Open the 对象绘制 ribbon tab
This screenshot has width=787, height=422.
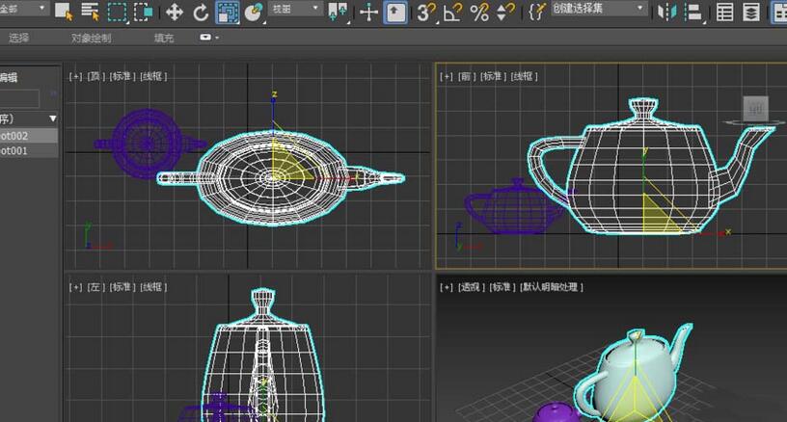pos(91,38)
